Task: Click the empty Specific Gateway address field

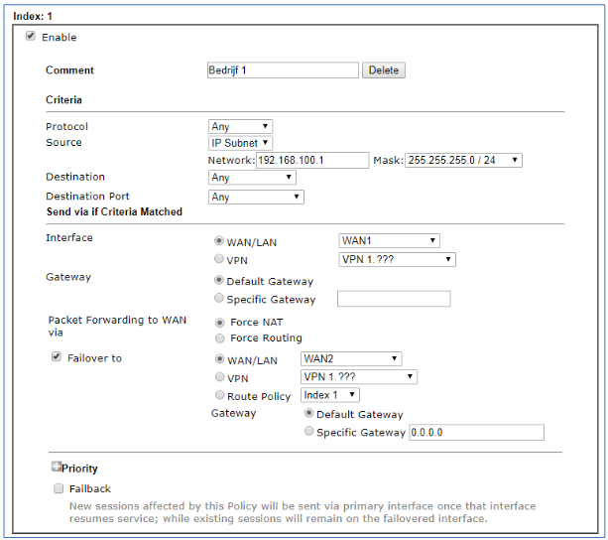Action: pyautogui.click(x=394, y=299)
